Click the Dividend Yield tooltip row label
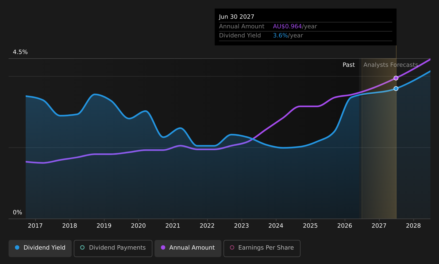This screenshot has height=264, width=439. [x=240, y=36]
